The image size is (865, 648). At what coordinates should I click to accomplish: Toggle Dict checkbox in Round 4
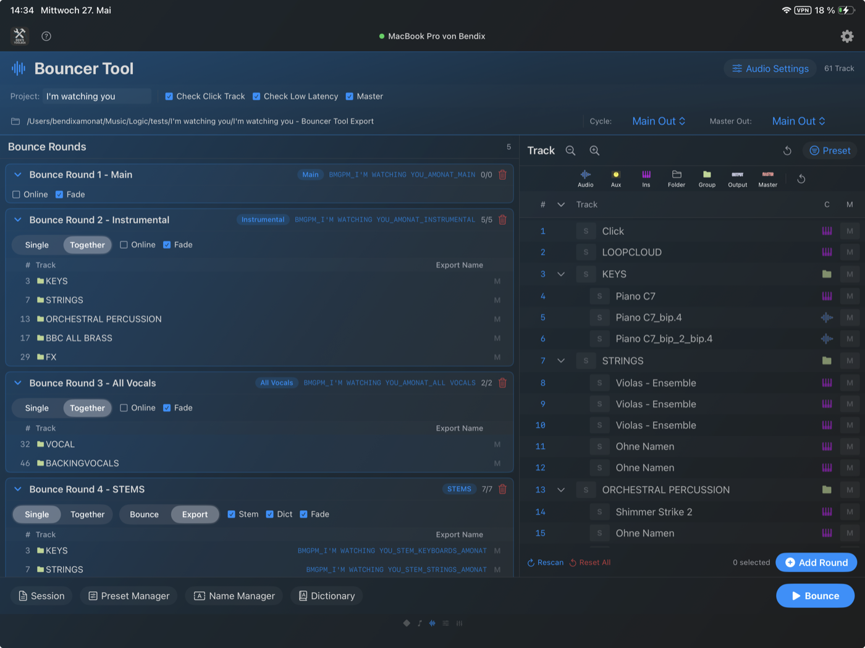(269, 514)
